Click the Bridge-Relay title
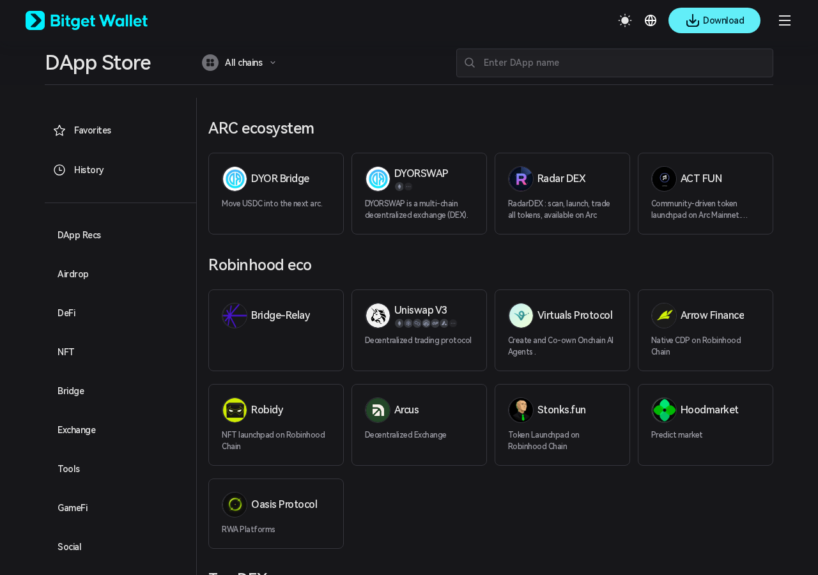Screen dimensions: 818x575 (x=281, y=316)
